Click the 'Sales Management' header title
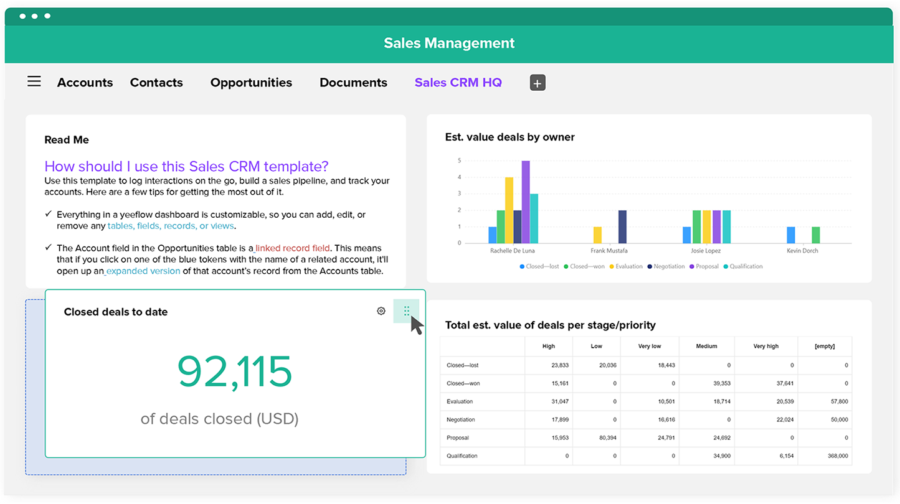 (x=449, y=43)
